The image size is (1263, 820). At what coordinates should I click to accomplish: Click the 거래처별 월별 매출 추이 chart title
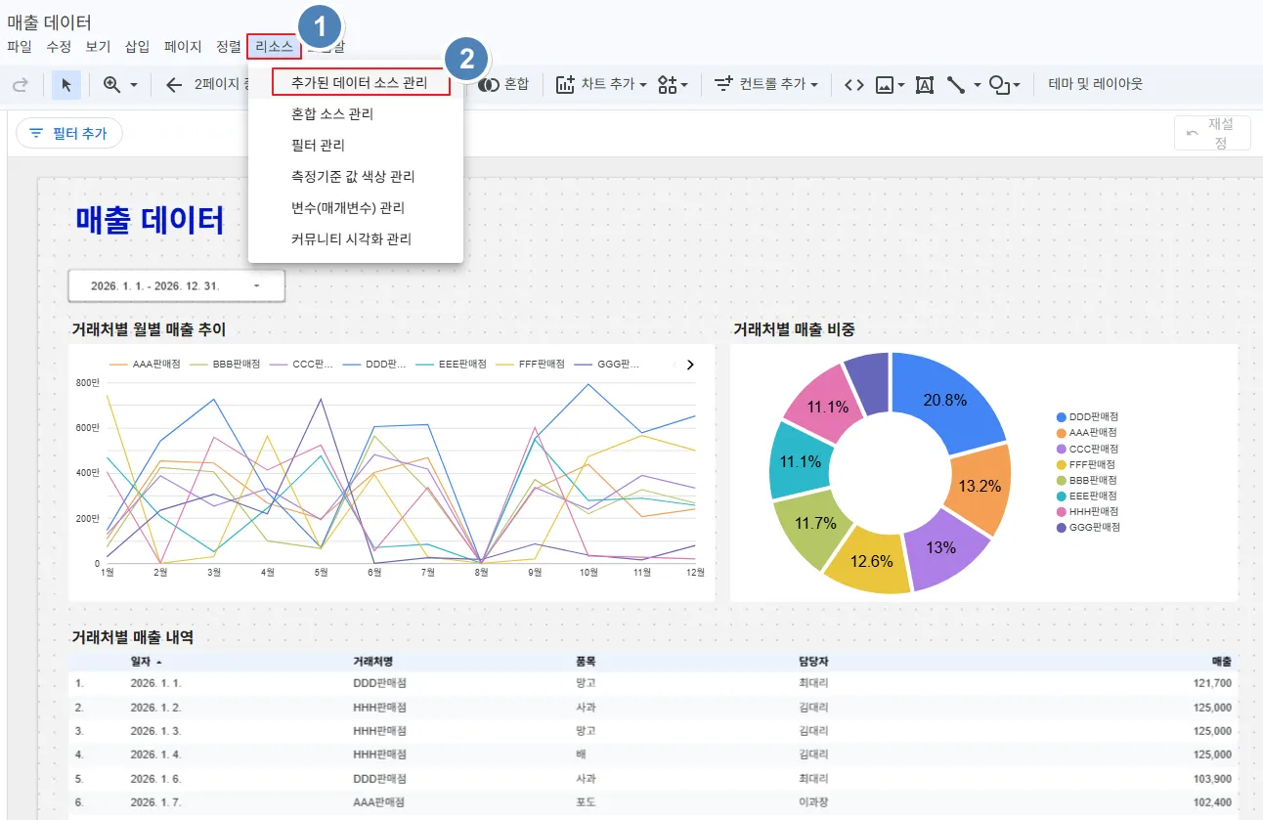[149, 330]
